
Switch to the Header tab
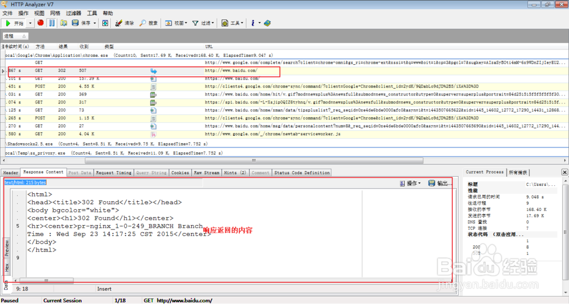point(10,173)
